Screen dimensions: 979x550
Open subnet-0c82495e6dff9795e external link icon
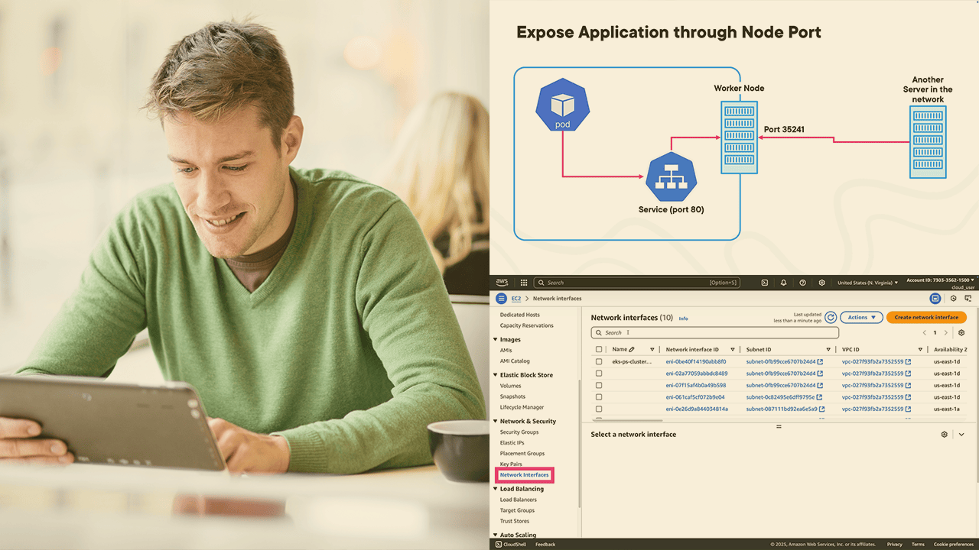click(x=820, y=397)
